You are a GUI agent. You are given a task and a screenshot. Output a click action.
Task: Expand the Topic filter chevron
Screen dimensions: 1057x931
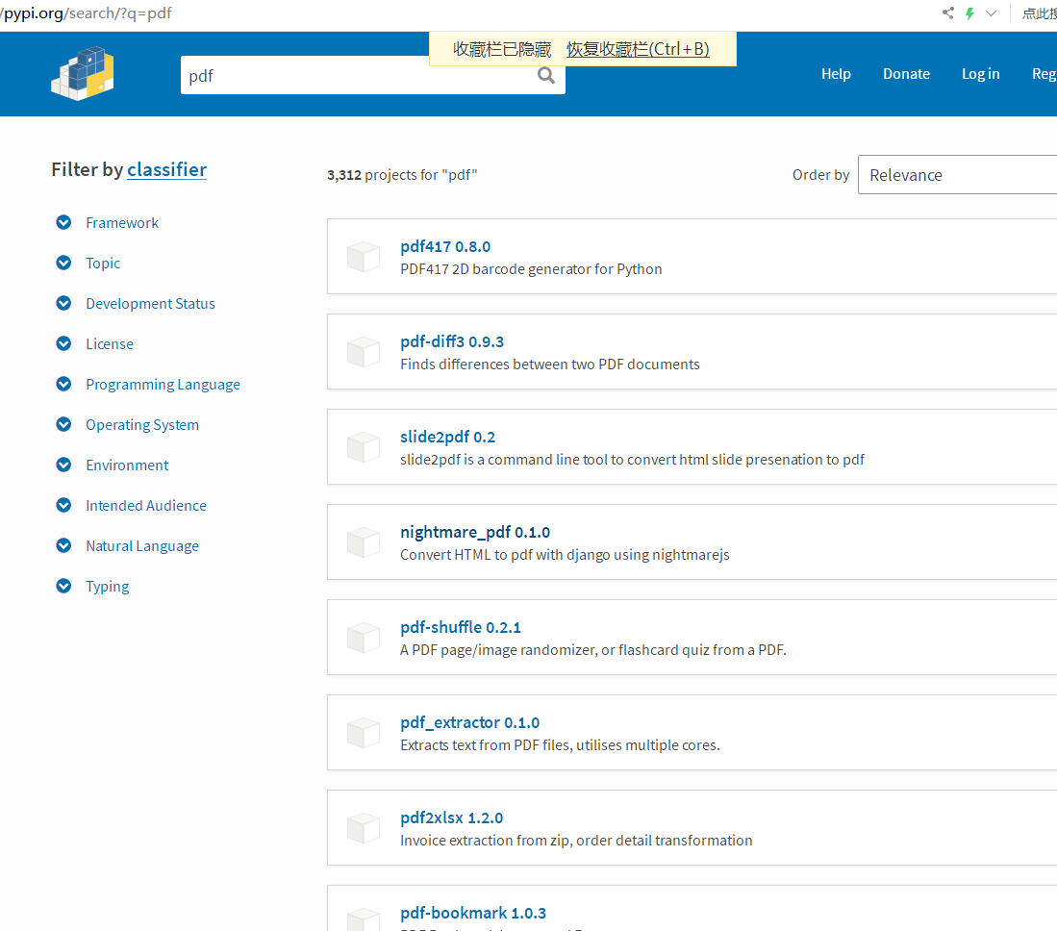point(63,263)
